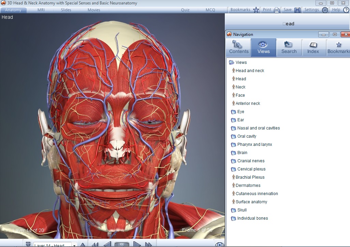Screen dimensions: 350x247
Task: Step forward one frame with the play arrow
Action: pos(137,245)
